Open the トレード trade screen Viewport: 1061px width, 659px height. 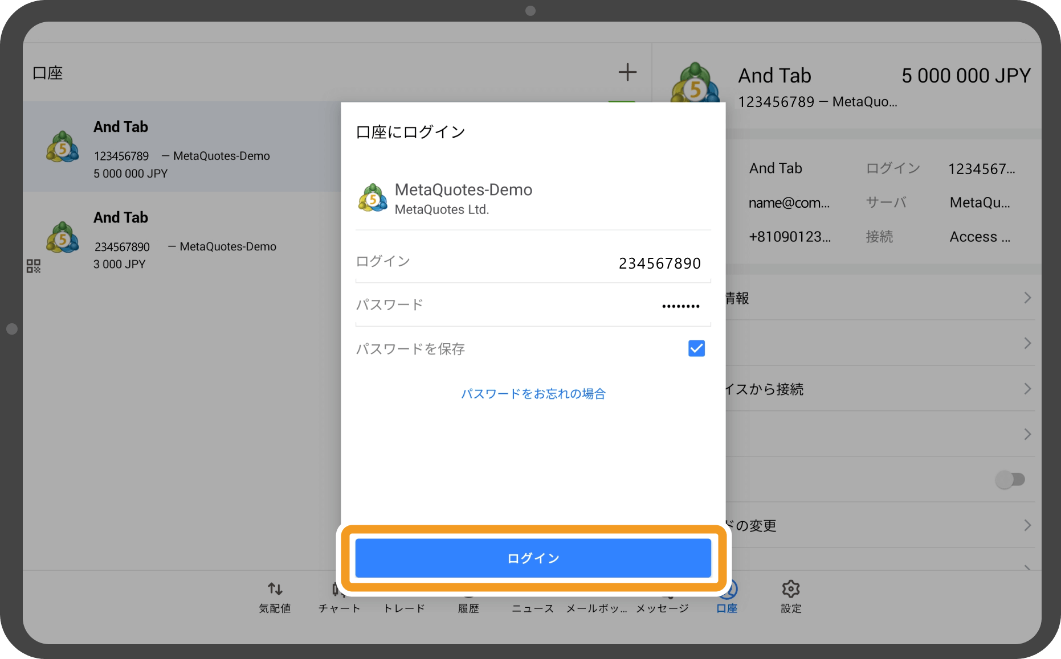pos(403,596)
